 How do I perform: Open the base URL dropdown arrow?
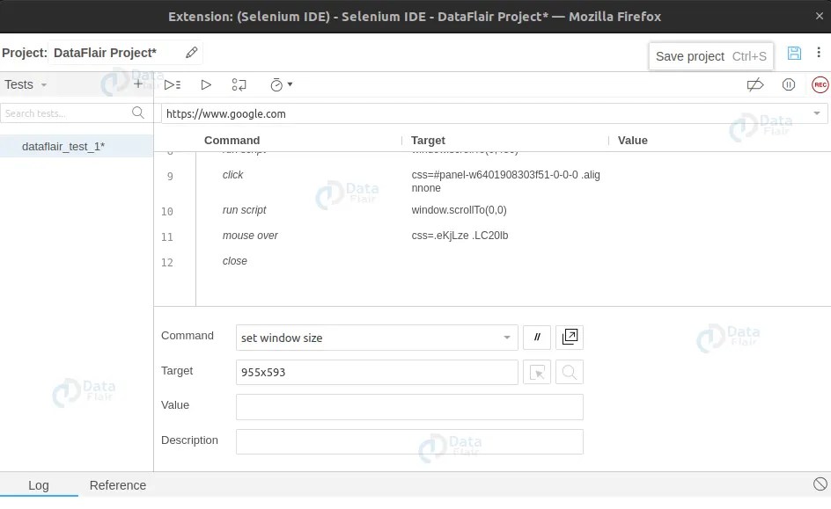817,113
